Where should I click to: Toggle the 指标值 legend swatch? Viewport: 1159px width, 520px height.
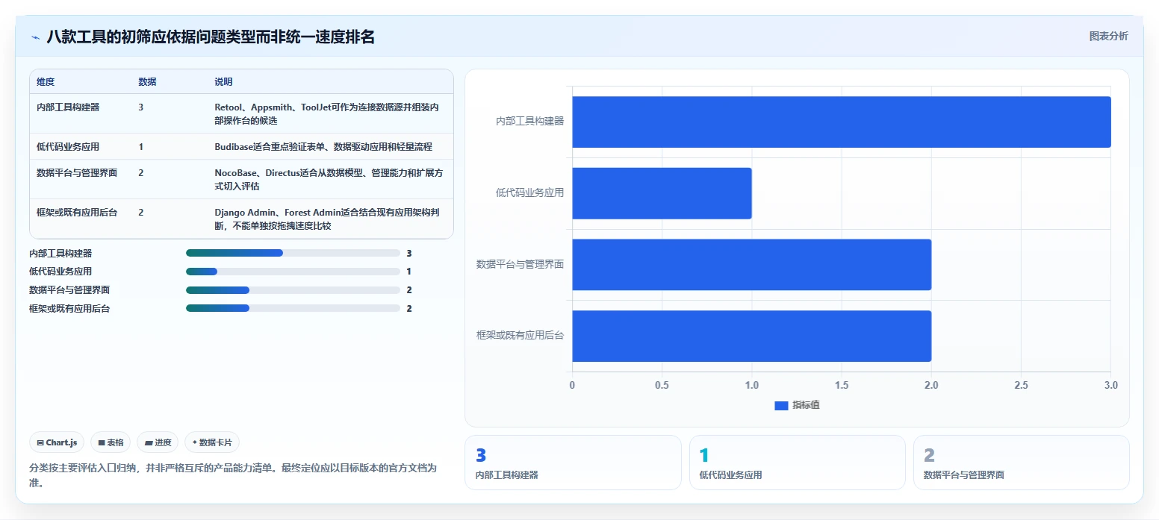(x=781, y=405)
